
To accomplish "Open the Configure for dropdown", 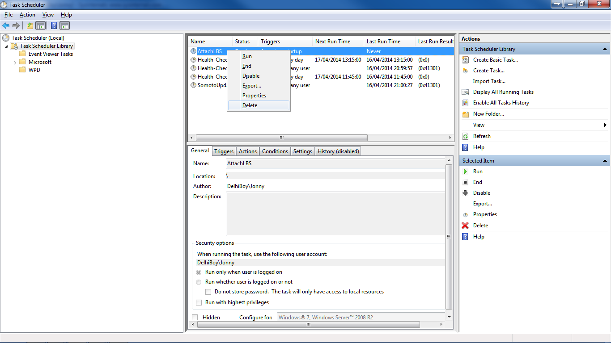I will pos(361,317).
